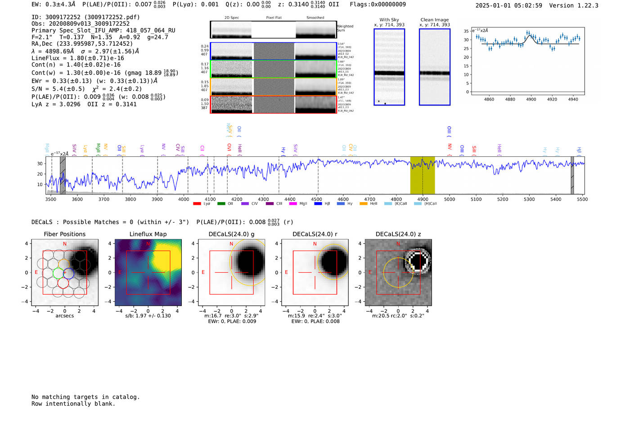Click the m:16.7 re:3.0" s:2.9" caption
The width and height of the screenshot is (630, 428).
pos(232,316)
